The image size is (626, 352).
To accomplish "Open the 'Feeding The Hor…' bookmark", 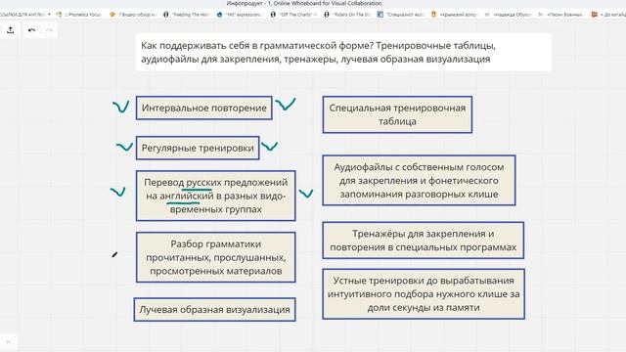I will click(187, 15).
